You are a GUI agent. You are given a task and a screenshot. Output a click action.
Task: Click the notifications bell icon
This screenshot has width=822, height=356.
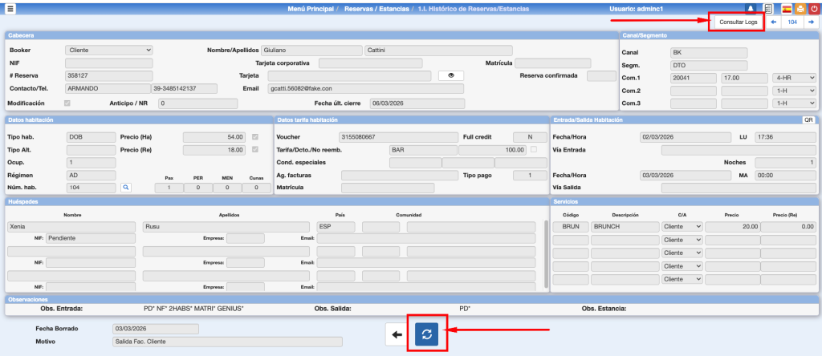coord(751,9)
